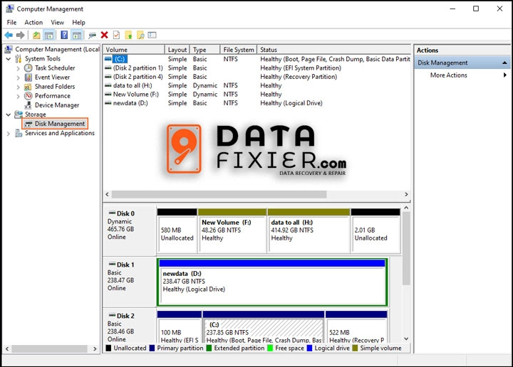Sort by the Volume column header
Viewport: 513px width, 367px height.
pyautogui.click(x=133, y=50)
